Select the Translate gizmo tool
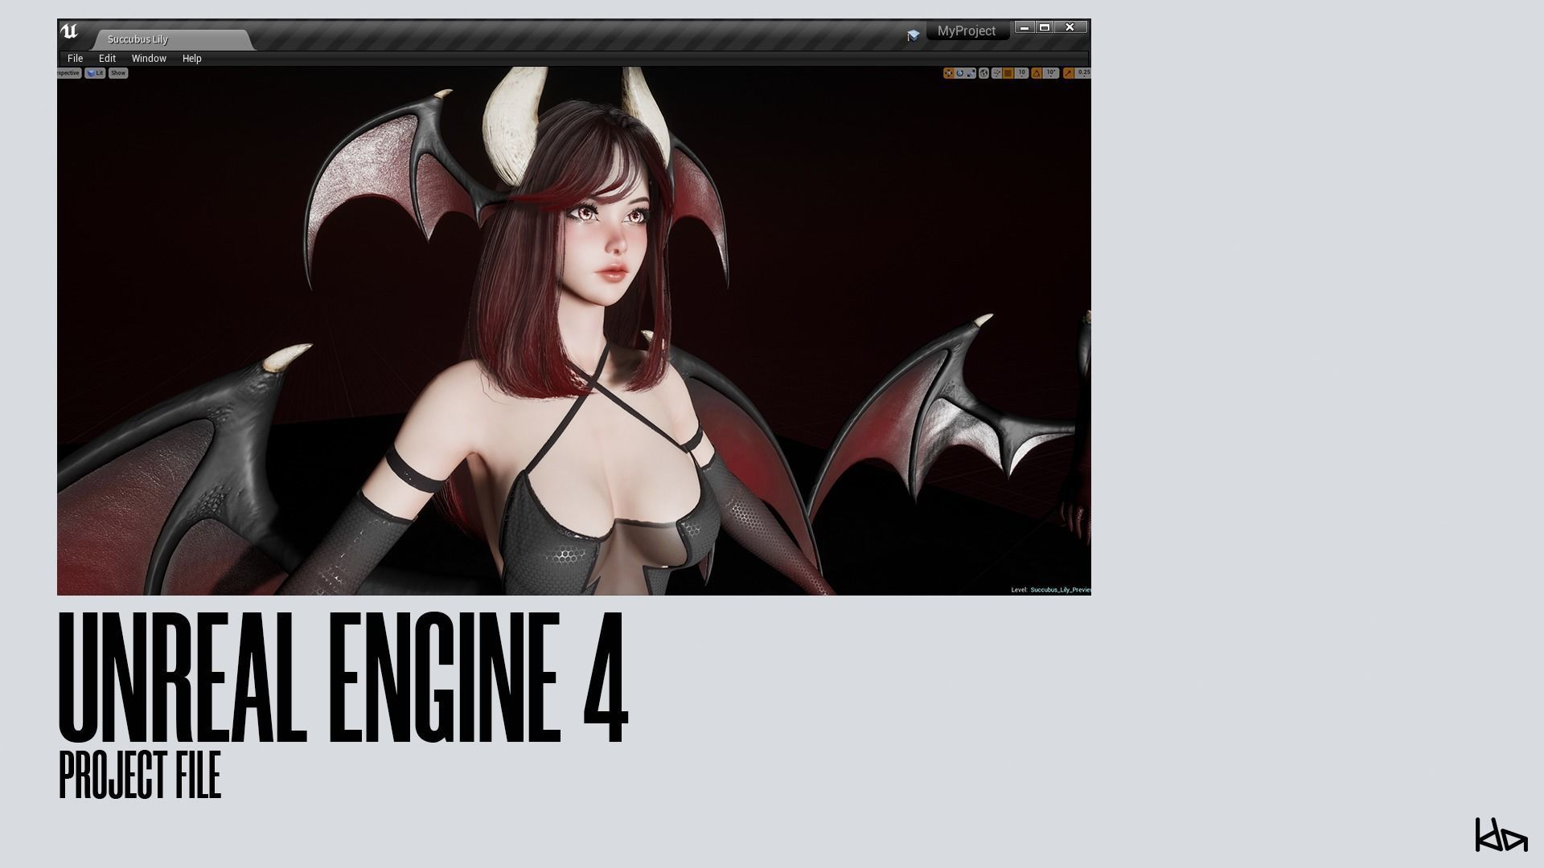Image resolution: width=1544 pixels, height=868 pixels. 949,73
